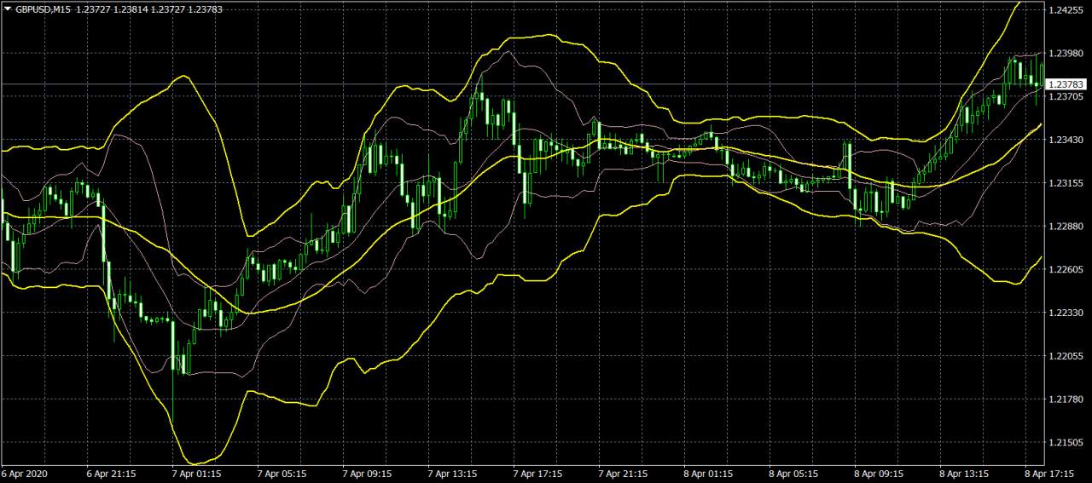Click the 1.22330 price axis label
This screenshot has width=1092, height=483.
click(x=1067, y=313)
